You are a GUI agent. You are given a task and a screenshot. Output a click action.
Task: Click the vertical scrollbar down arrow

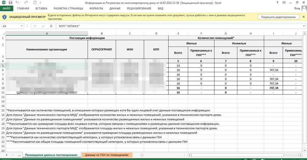[304, 150]
